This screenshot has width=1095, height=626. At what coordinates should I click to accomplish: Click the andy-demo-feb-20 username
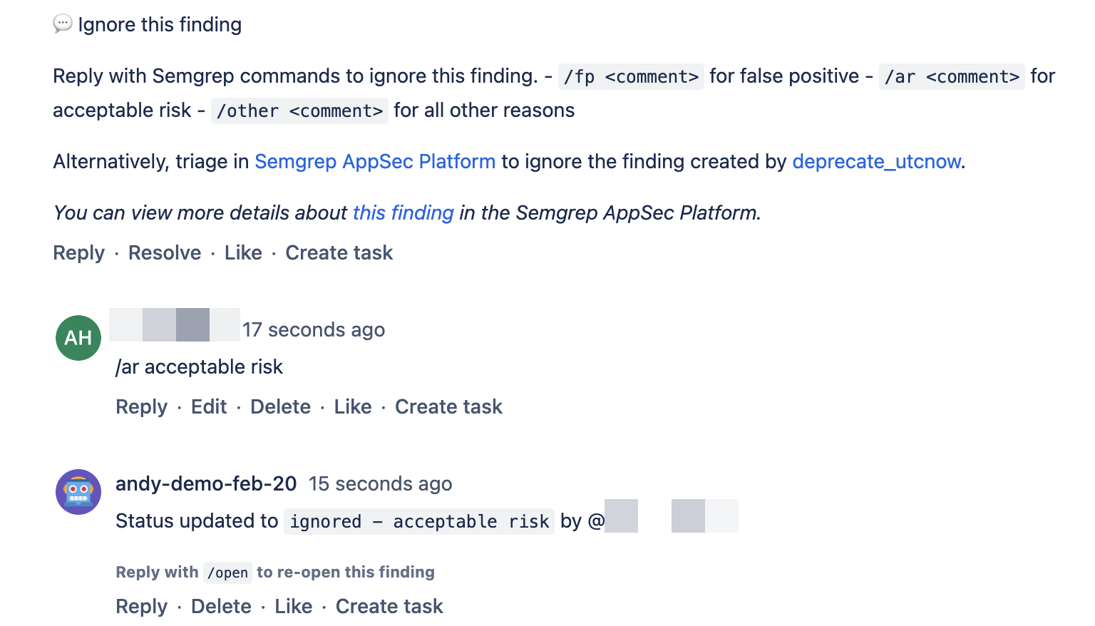pos(206,483)
